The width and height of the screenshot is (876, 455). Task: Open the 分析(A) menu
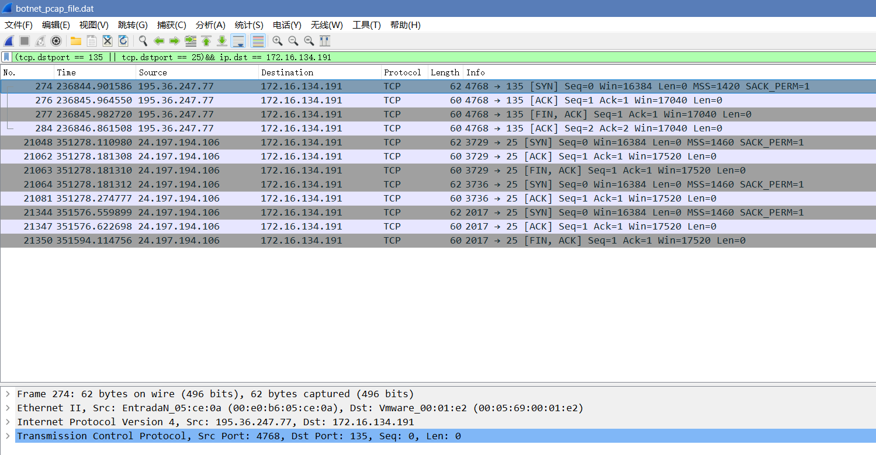tap(210, 25)
